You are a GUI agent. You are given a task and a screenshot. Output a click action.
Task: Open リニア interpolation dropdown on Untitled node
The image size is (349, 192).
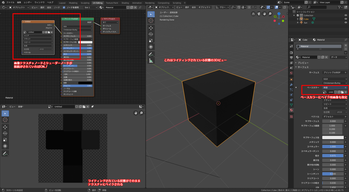pos(38,35)
